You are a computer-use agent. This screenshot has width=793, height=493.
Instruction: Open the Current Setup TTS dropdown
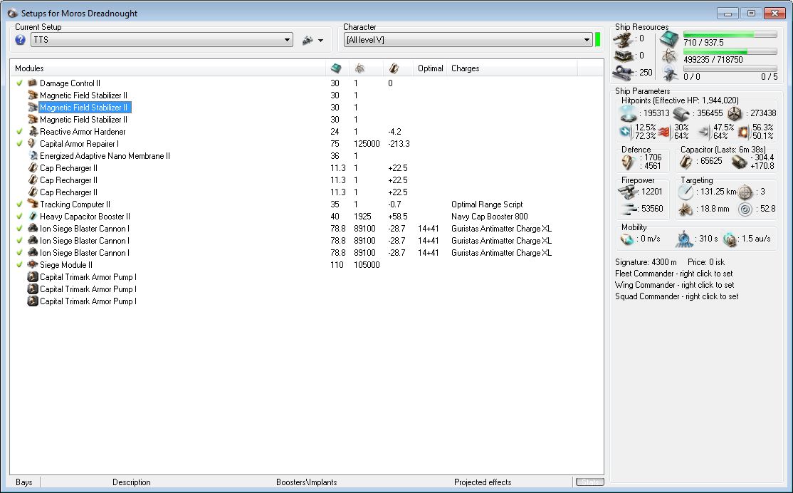tap(162, 40)
